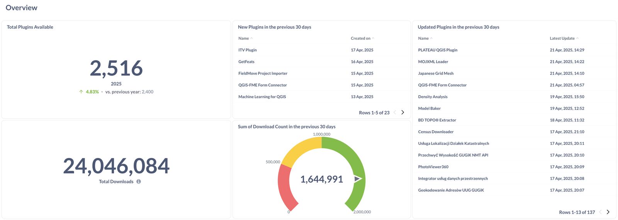Select the Census Downloader row
The height and width of the screenshot is (220, 618).
[x=514, y=132]
